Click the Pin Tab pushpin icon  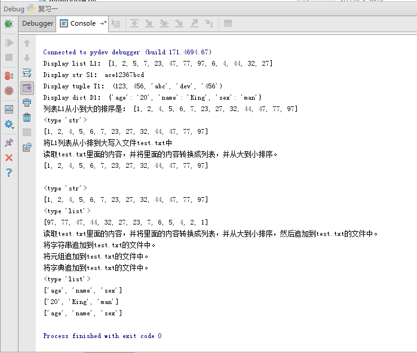[9, 143]
